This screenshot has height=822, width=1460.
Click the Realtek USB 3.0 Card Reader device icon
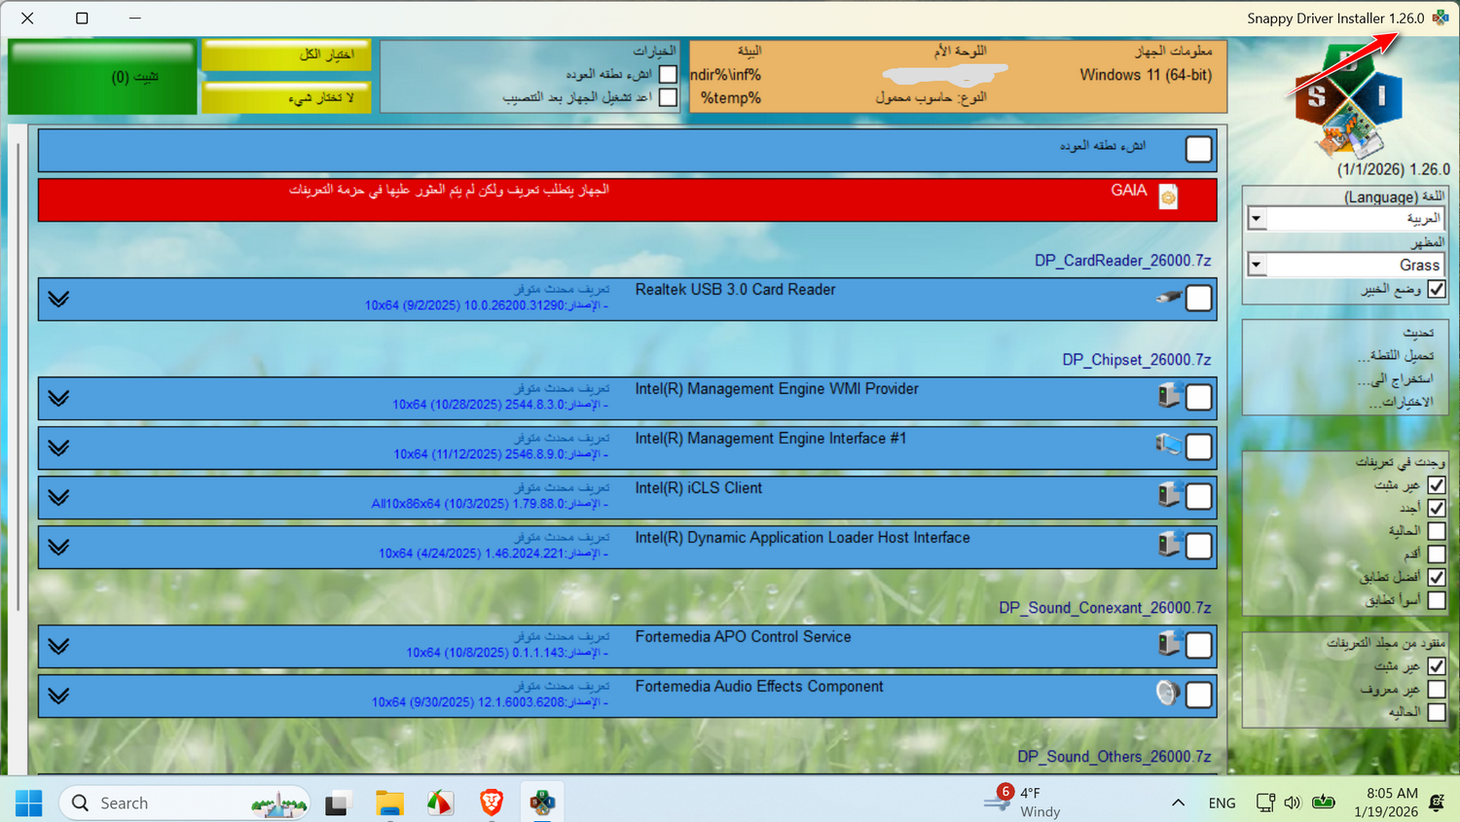[1168, 297]
